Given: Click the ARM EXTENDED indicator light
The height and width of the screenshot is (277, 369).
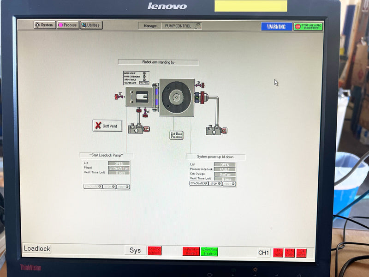Looking at the screenshot, I should point(144,77).
